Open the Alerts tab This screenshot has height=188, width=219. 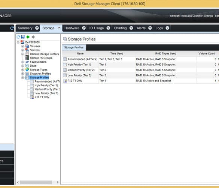coord(141,28)
